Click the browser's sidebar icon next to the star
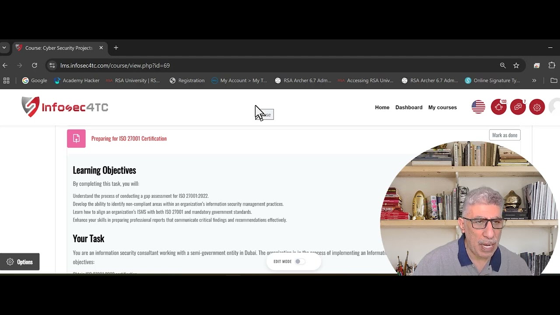This screenshot has width=560, height=315. [x=537, y=65]
